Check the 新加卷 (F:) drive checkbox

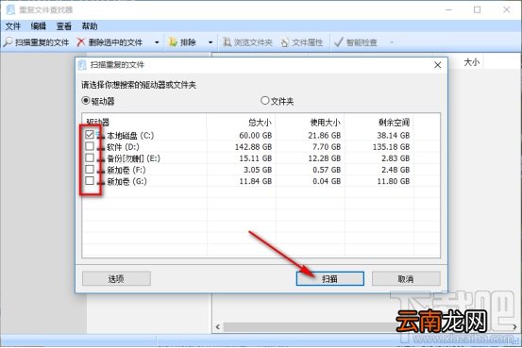90,170
